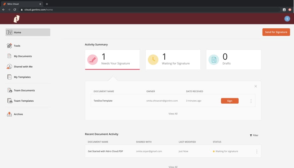This screenshot has width=294, height=168.
Task: Select the Waiting for Signature card
Action: click(x=173, y=60)
